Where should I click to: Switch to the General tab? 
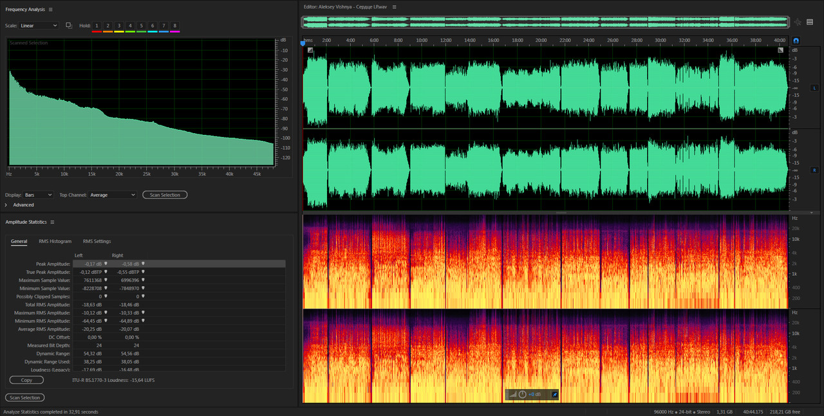click(x=19, y=241)
